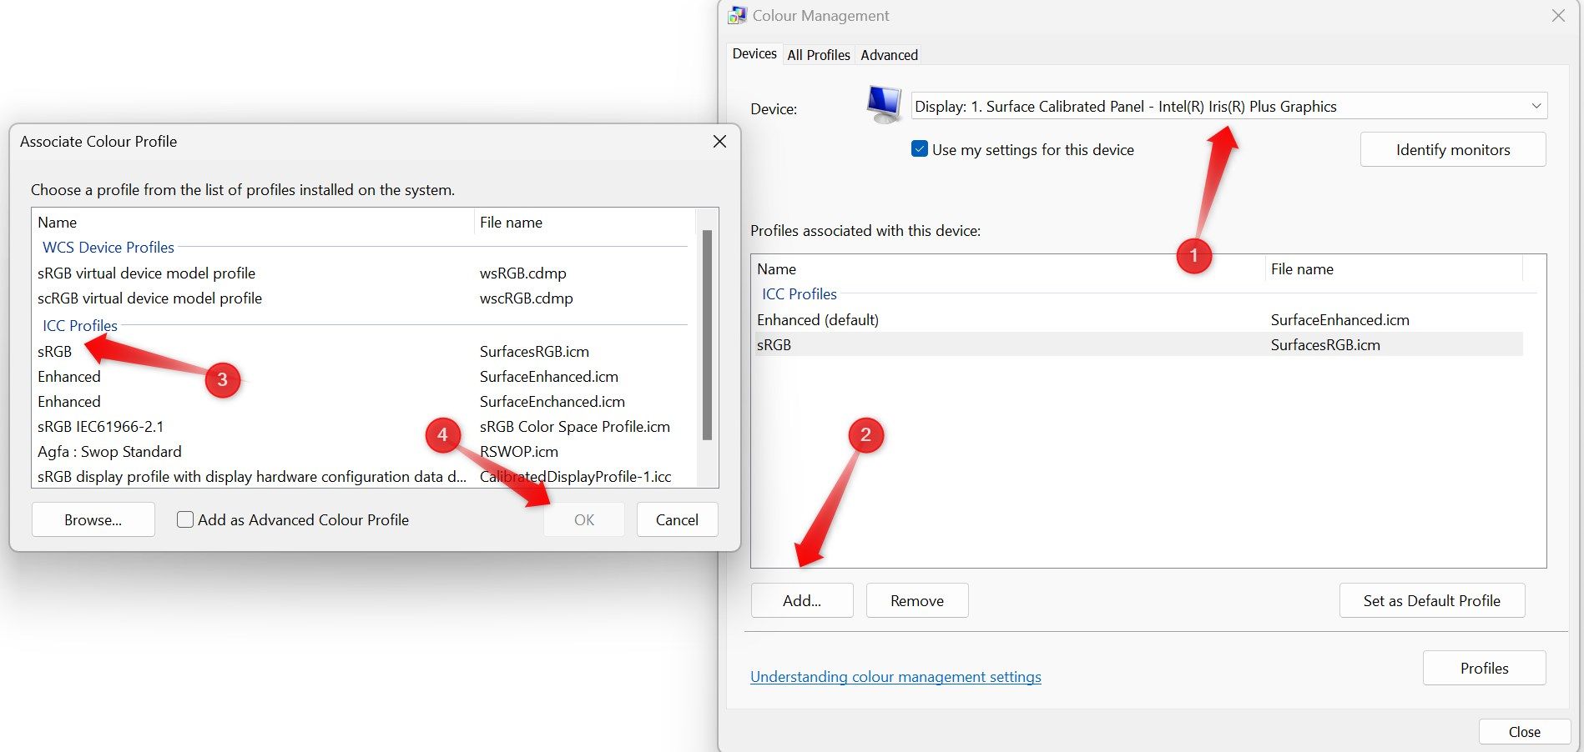Click Cancel in the Associate Colour Profile dialog
Screen dimensions: 1584x752
677,519
